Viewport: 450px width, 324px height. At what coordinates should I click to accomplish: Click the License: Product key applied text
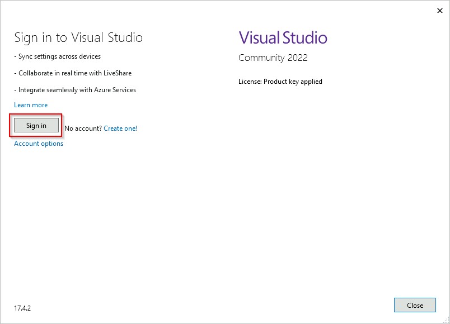pyautogui.click(x=280, y=82)
